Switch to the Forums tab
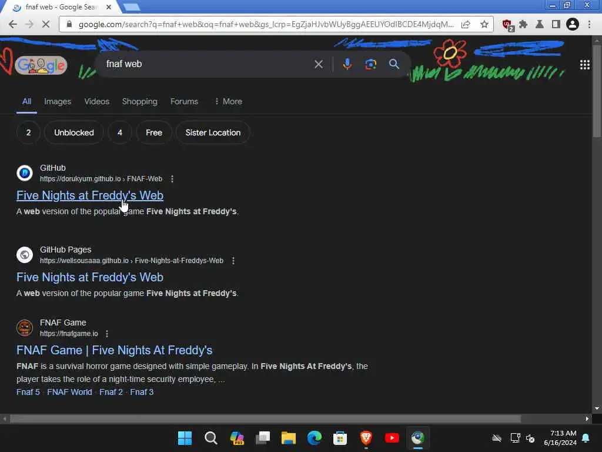The image size is (602, 452). (184, 101)
